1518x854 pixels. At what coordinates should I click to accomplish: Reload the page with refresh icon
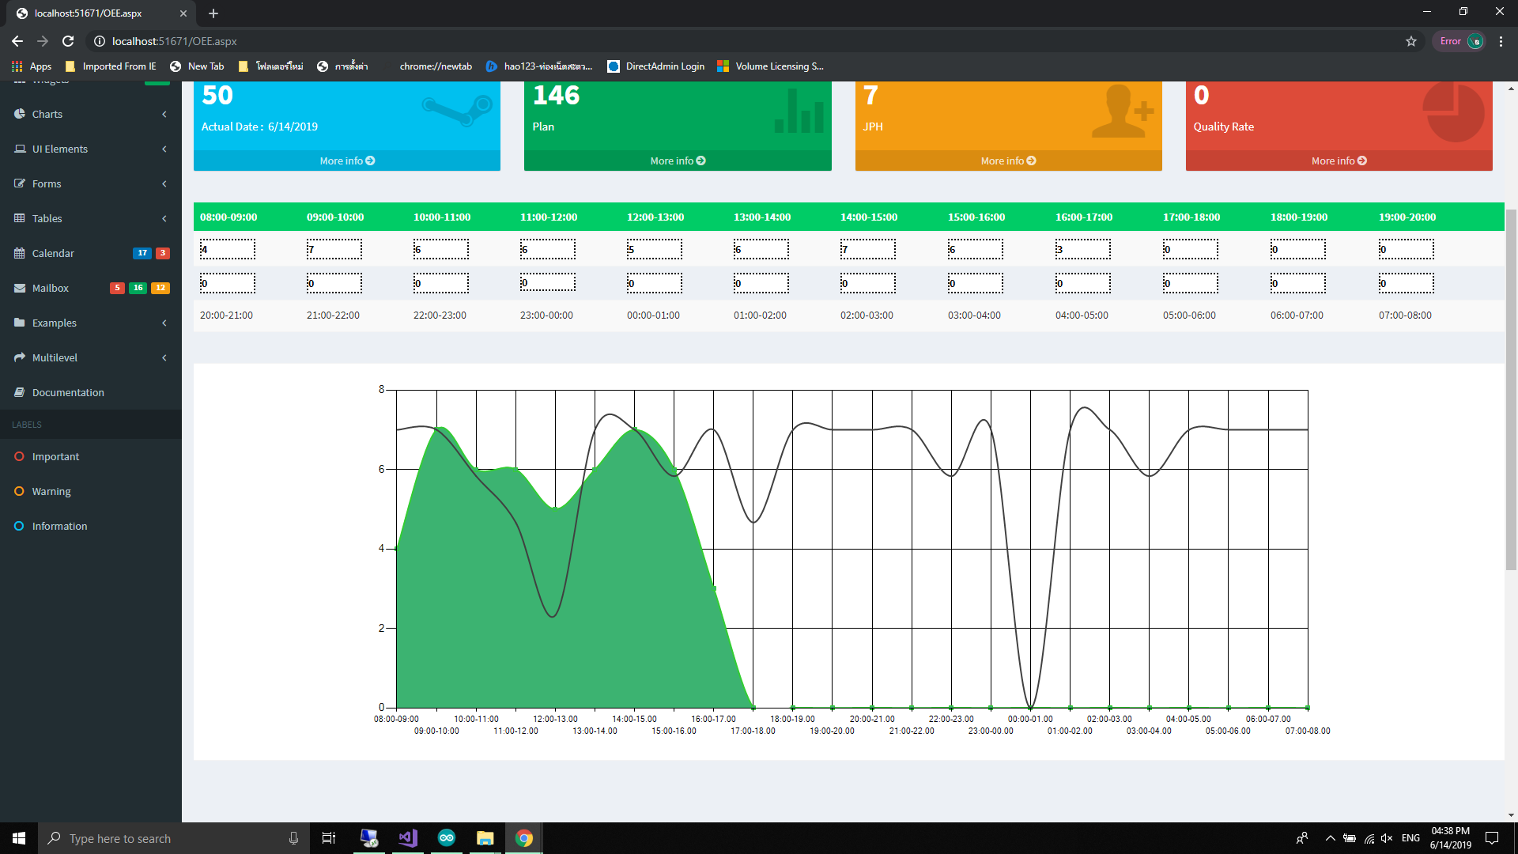tap(68, 41)
